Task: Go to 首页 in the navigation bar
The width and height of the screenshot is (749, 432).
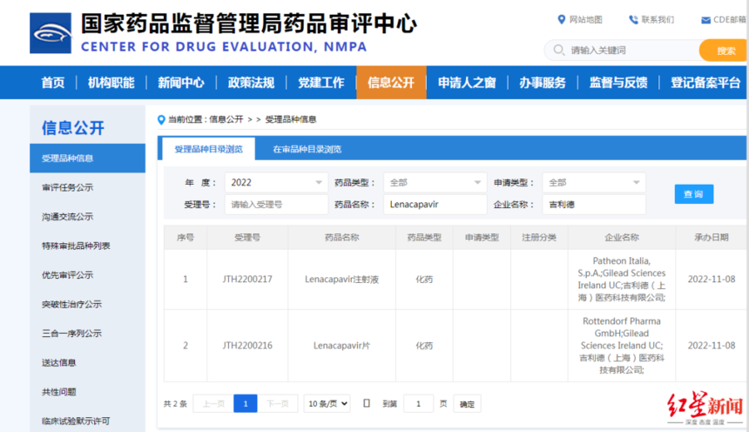Action: (53, 83)
